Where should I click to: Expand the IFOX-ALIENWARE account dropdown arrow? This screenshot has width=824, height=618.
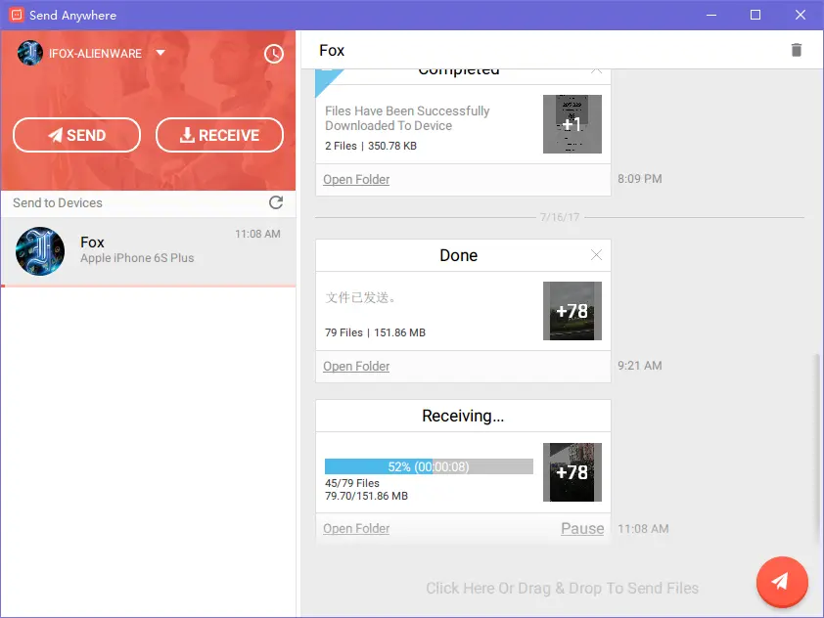[x=160, y=53]
